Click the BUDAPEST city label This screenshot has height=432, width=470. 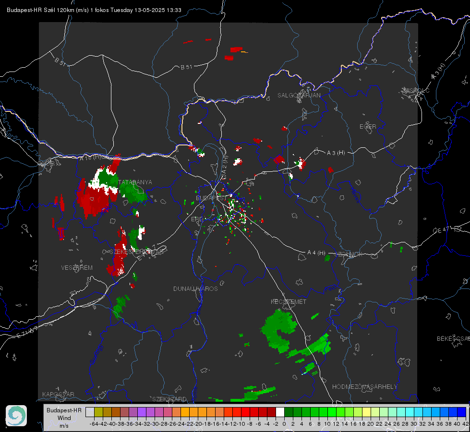(211, 198)
